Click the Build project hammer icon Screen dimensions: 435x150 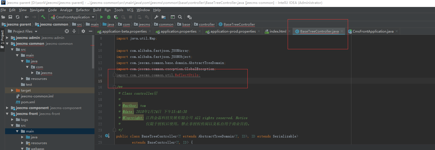(43, 17)
